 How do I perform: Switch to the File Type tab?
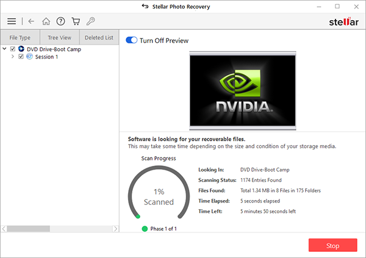(x=20, y=37)
